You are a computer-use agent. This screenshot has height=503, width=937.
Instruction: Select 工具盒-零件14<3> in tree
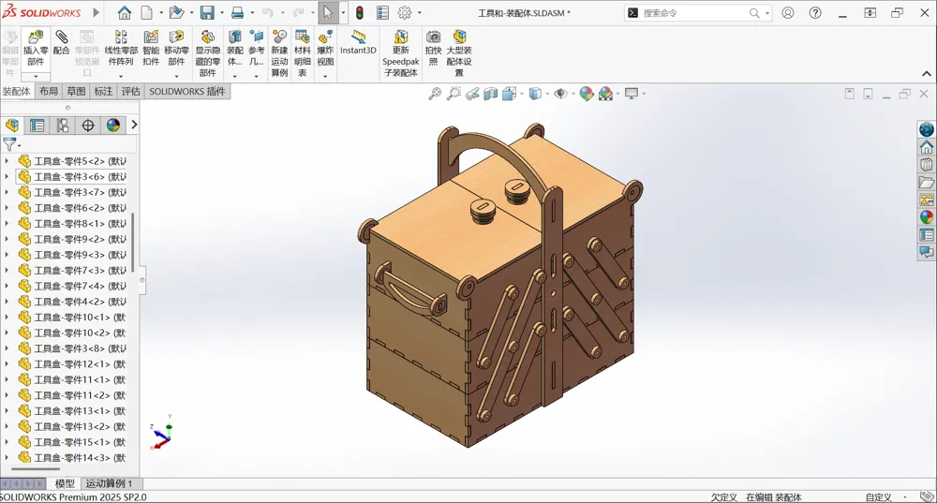pyautogui.click(x=72, y=457)
